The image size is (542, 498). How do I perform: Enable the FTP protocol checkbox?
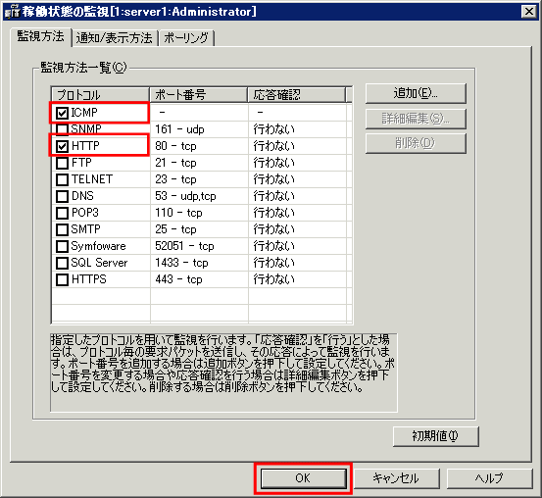pos(62,163)
